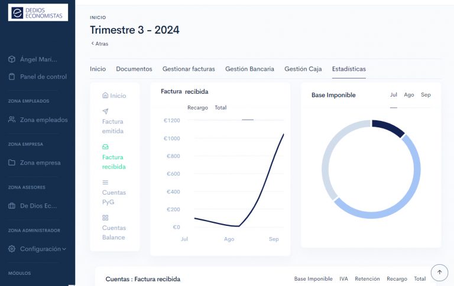Select the Recargo series in line chart
Viewport: 454px width, 286px height.
(x=197, y=107)
